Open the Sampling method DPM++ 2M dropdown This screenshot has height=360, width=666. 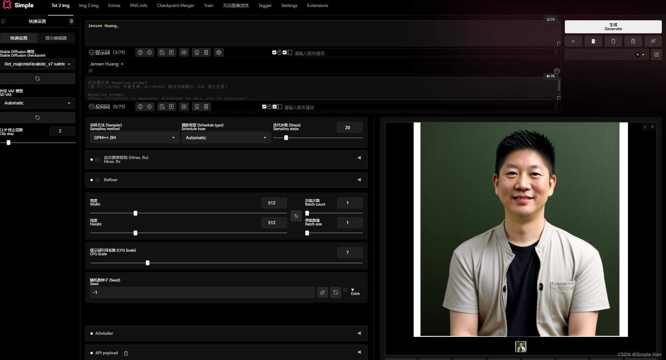pos(134,138)
